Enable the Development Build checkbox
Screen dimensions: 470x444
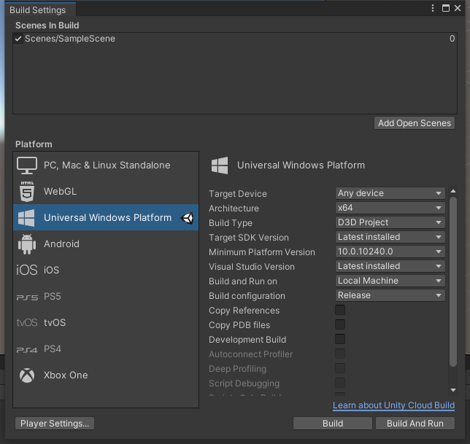(340, 339)
